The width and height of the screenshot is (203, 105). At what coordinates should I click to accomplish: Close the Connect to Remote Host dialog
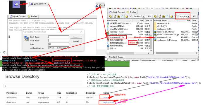(81, 32)
